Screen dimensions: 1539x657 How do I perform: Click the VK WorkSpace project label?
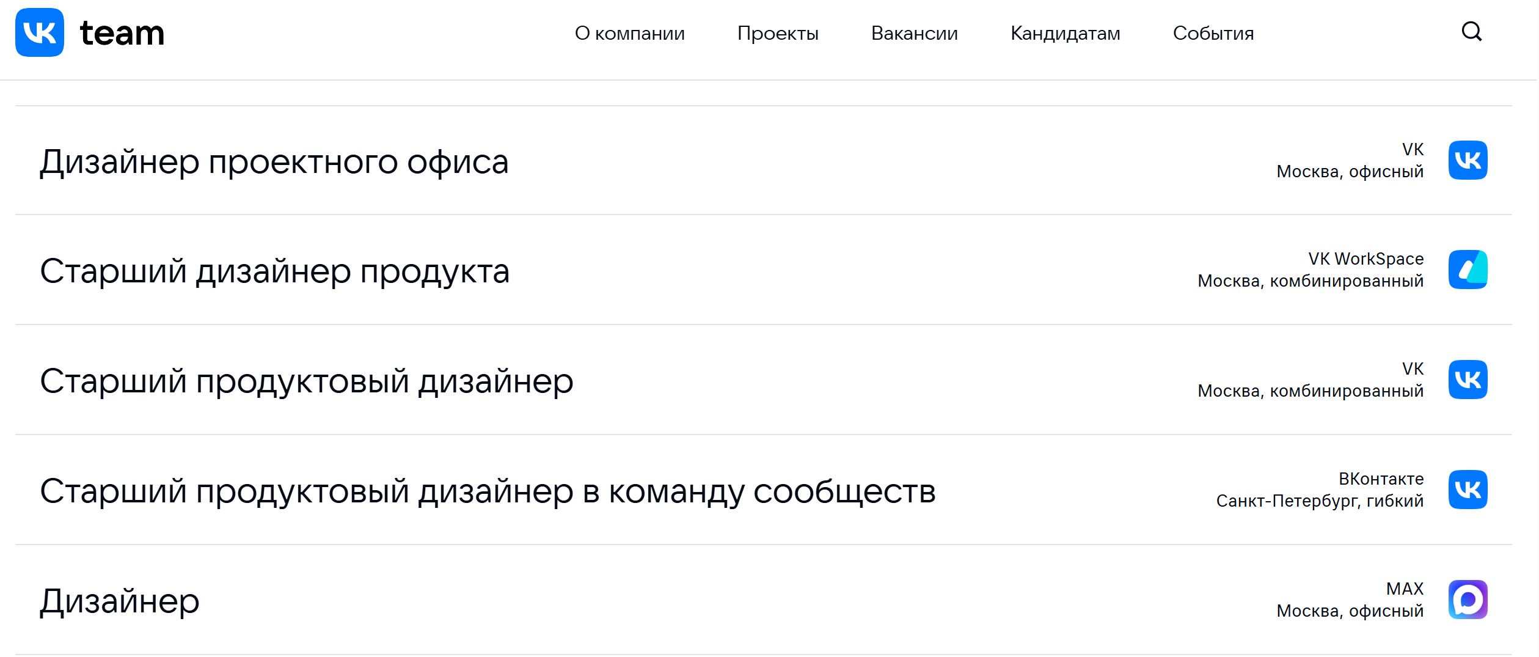pyautogui.click(x=1365, y=259)
